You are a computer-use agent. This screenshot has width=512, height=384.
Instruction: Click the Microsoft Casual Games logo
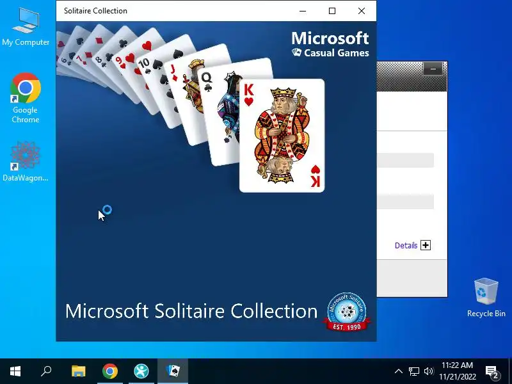pyautogui.click(x=330, y=44)
